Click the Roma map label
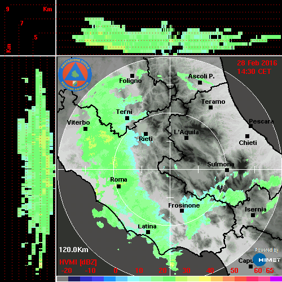282x282 pixels. 118,179
